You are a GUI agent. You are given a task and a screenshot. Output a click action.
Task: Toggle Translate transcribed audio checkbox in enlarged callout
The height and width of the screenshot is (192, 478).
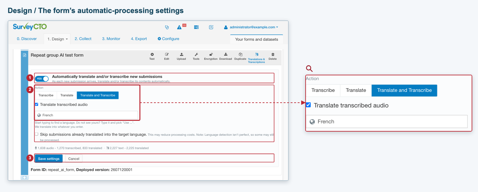[x=308, y=105]
